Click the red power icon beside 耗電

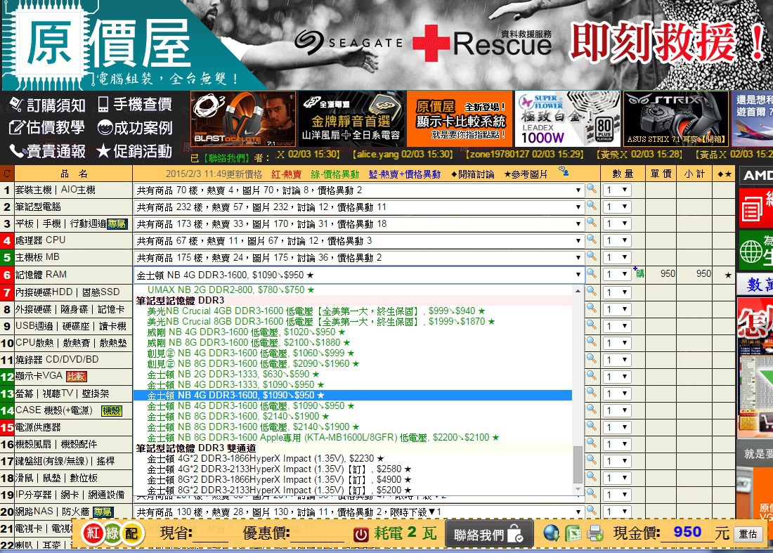click(x=361, y=534)
